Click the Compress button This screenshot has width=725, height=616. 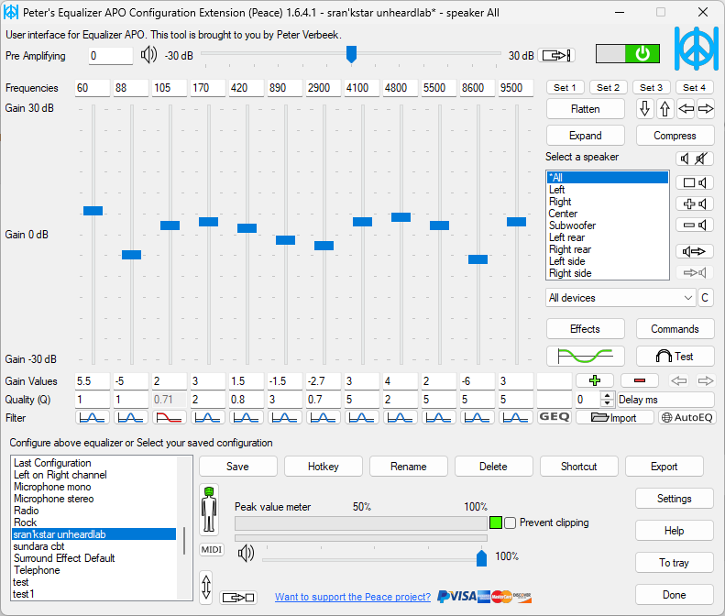pyautogui.click(x=676, y=136)
